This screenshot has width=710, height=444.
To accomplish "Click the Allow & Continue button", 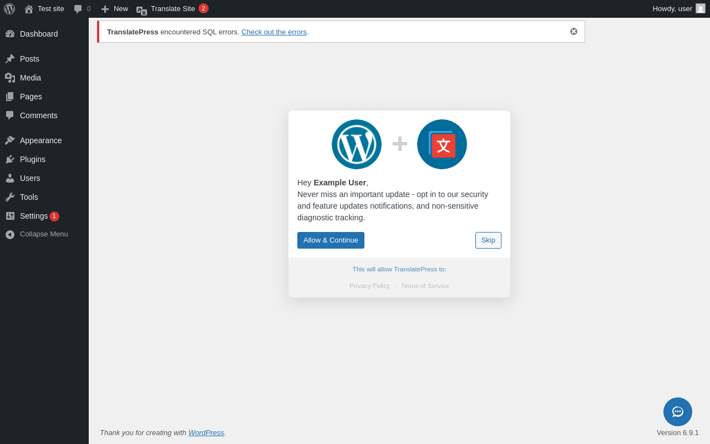I will pyautogui.click(x=331, y=240).
